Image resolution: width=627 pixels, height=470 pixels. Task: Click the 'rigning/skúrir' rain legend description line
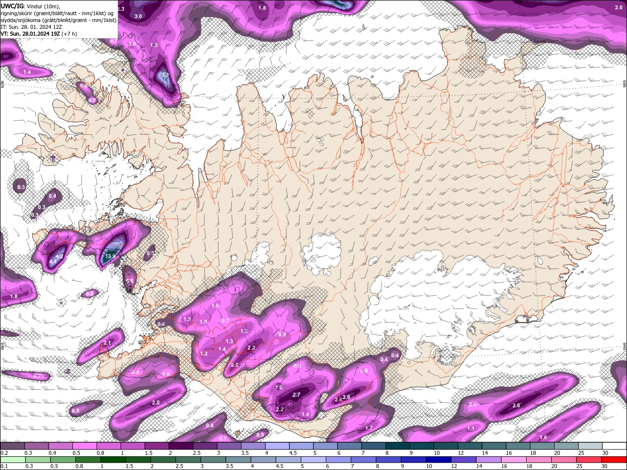tap(57, 13)
